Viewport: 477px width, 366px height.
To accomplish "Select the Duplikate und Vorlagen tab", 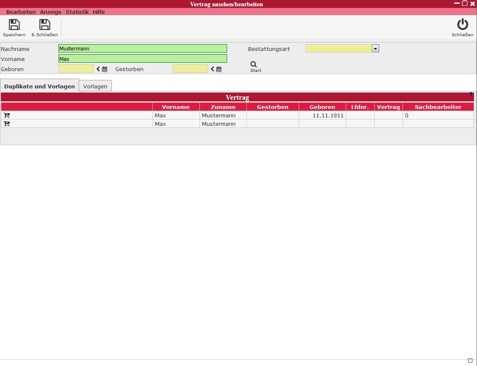I will pos(40,86).
